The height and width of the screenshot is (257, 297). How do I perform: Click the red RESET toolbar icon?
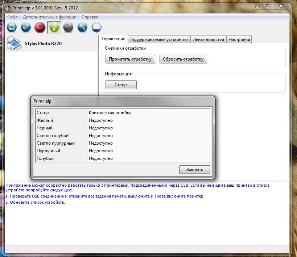[x=40, y=28]
